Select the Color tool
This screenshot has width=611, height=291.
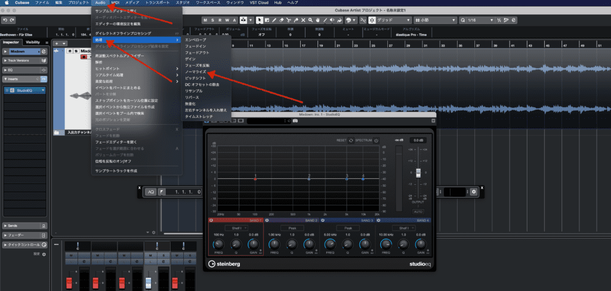point(340,20)
